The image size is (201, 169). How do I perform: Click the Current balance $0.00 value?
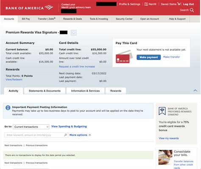point(49,50)
